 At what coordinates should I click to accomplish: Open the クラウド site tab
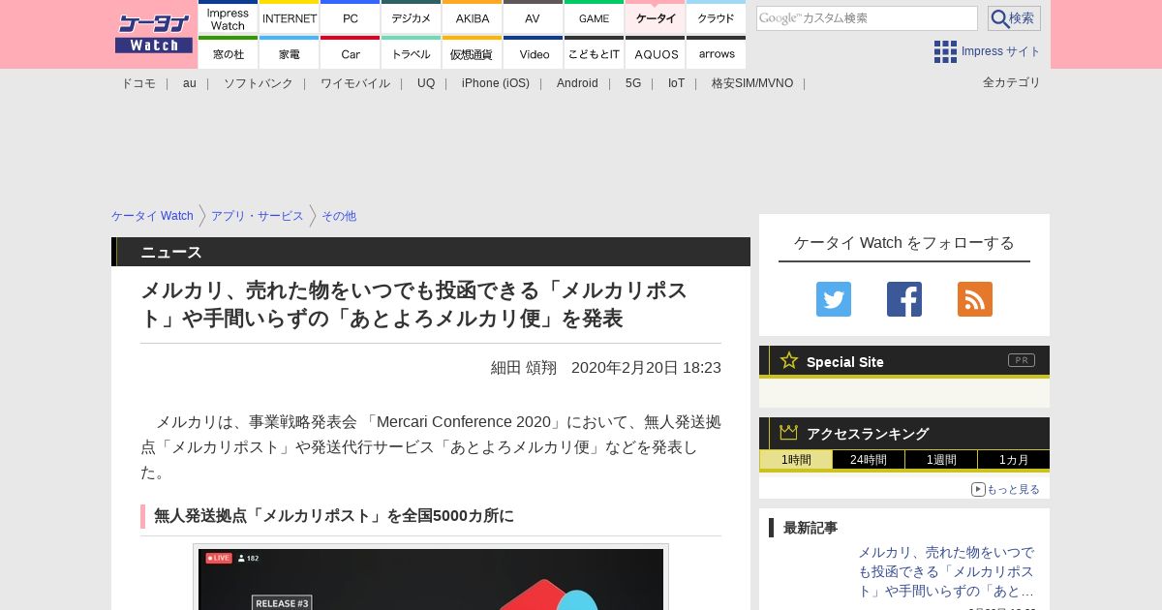tap(717, 17)
